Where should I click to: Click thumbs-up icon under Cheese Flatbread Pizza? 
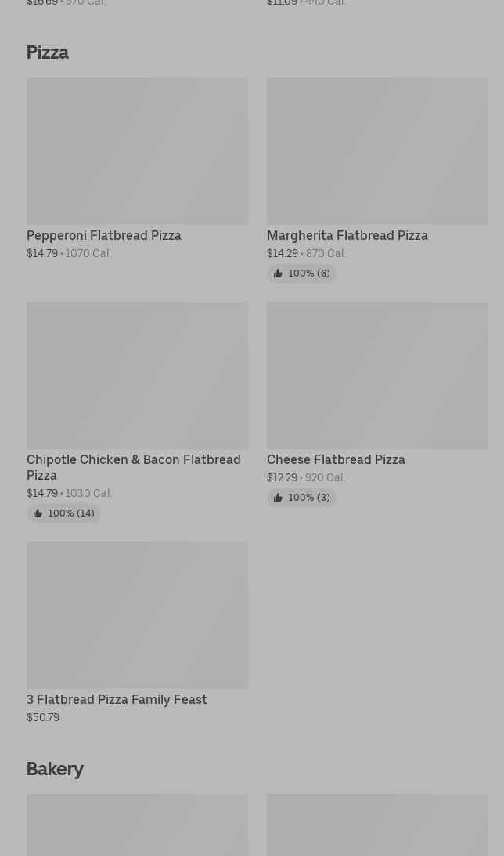(x=278, y=498)
